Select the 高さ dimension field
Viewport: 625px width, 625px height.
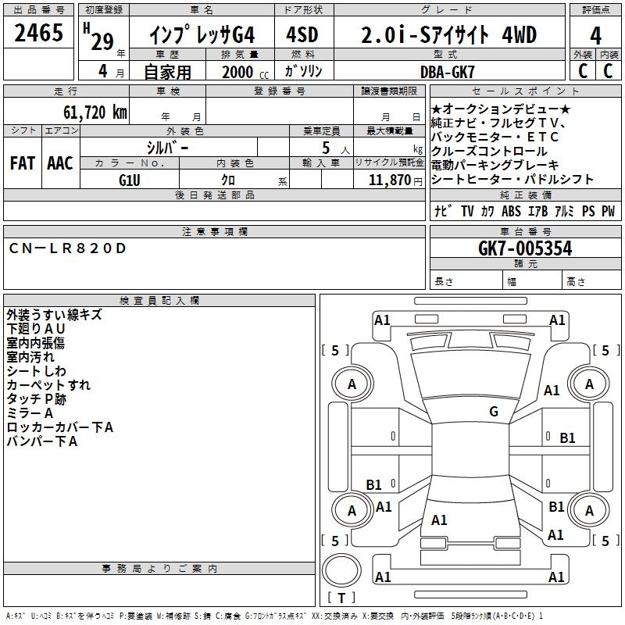[x=591, y=281]
